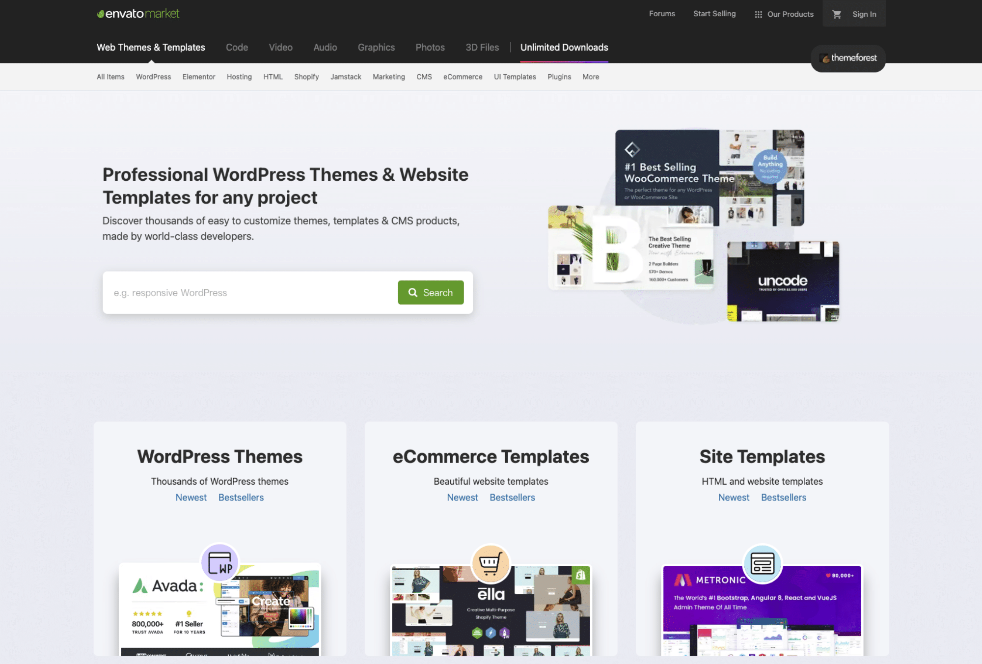Open WordPress submenu item
The image size is (982, 664).
tap(153, 77)
